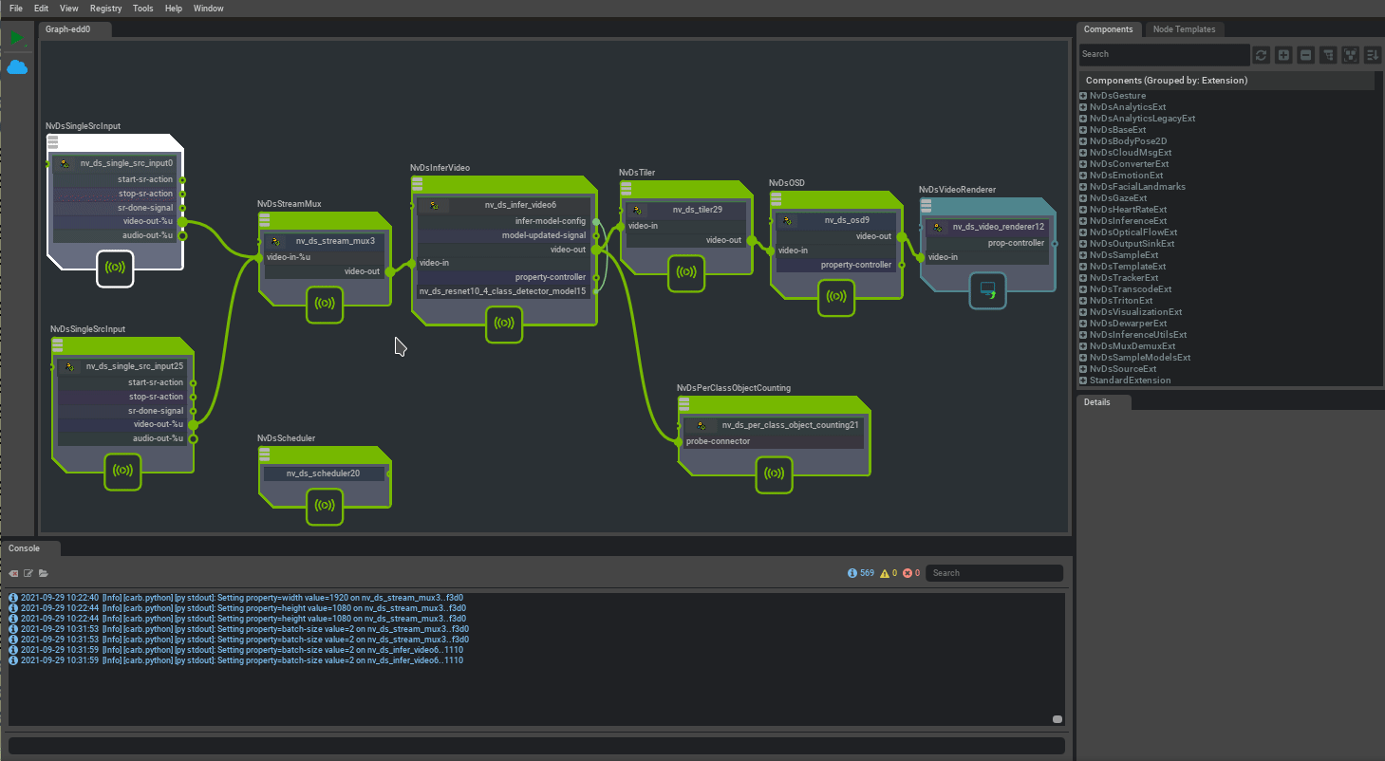Refresh the Components list
The width and height of the screenshot is (1385, 761).
point(1261,55)
